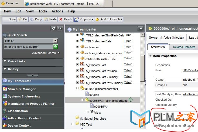Click the in-class.xsd file icon
Image resolution: width=198 pixels, height=132 pixels.
point(82,46)
